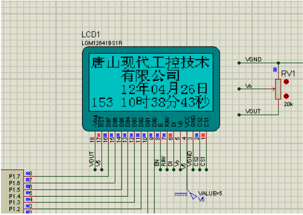Select the P1.3 port pin label
Image resolution: width=303 pixels, height=215 pixels.
pos(15,203)
